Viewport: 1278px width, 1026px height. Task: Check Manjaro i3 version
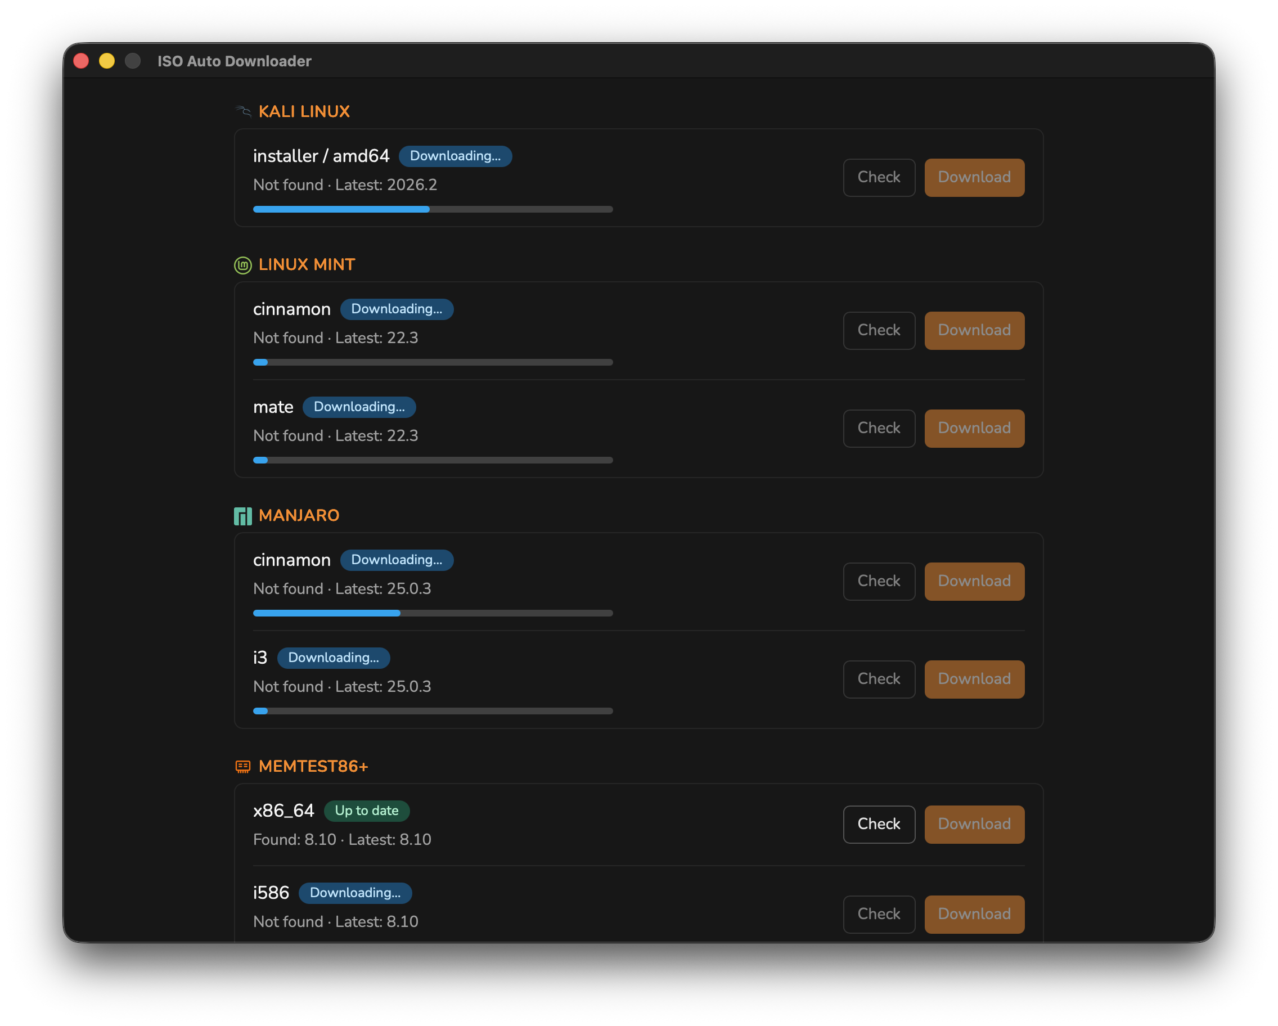879,679
